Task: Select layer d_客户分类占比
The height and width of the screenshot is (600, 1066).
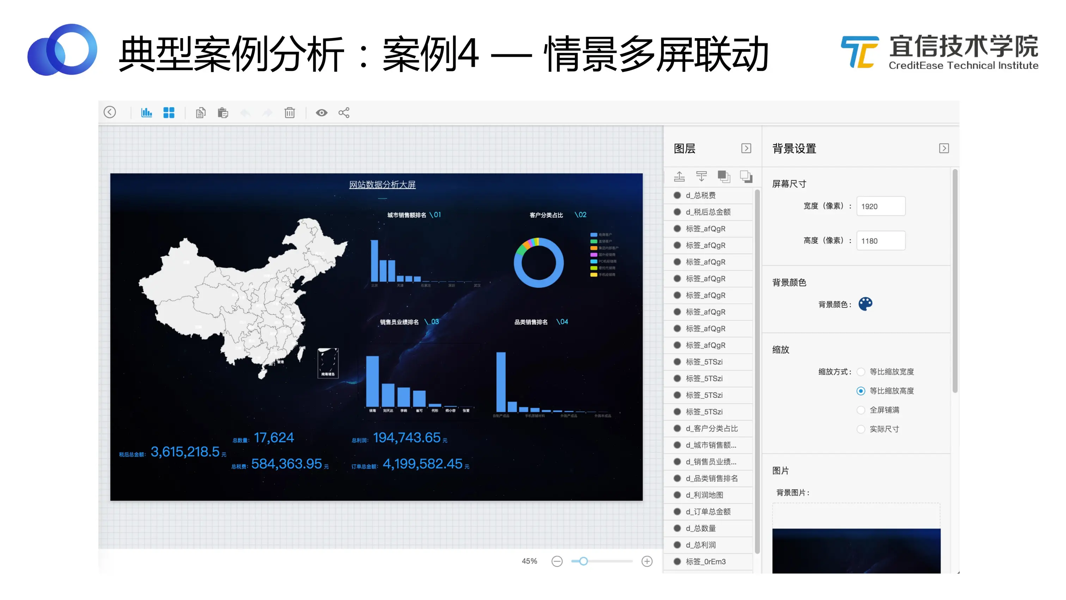Action: [x=711, y=429]
